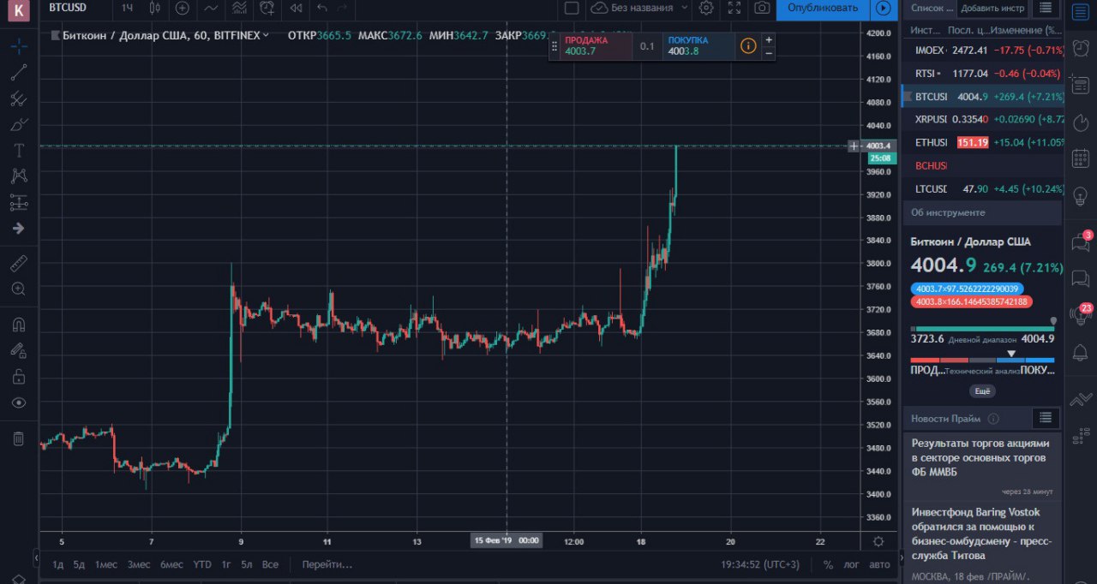This screenshot has height=584, width=1097.
Task: Toggle hide all drawings eye icon
Action: pyautogui.click(x=19, y=402)
